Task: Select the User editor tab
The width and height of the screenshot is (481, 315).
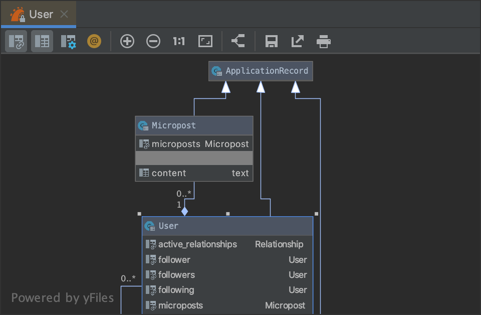Action: click(x=41, y=14)
